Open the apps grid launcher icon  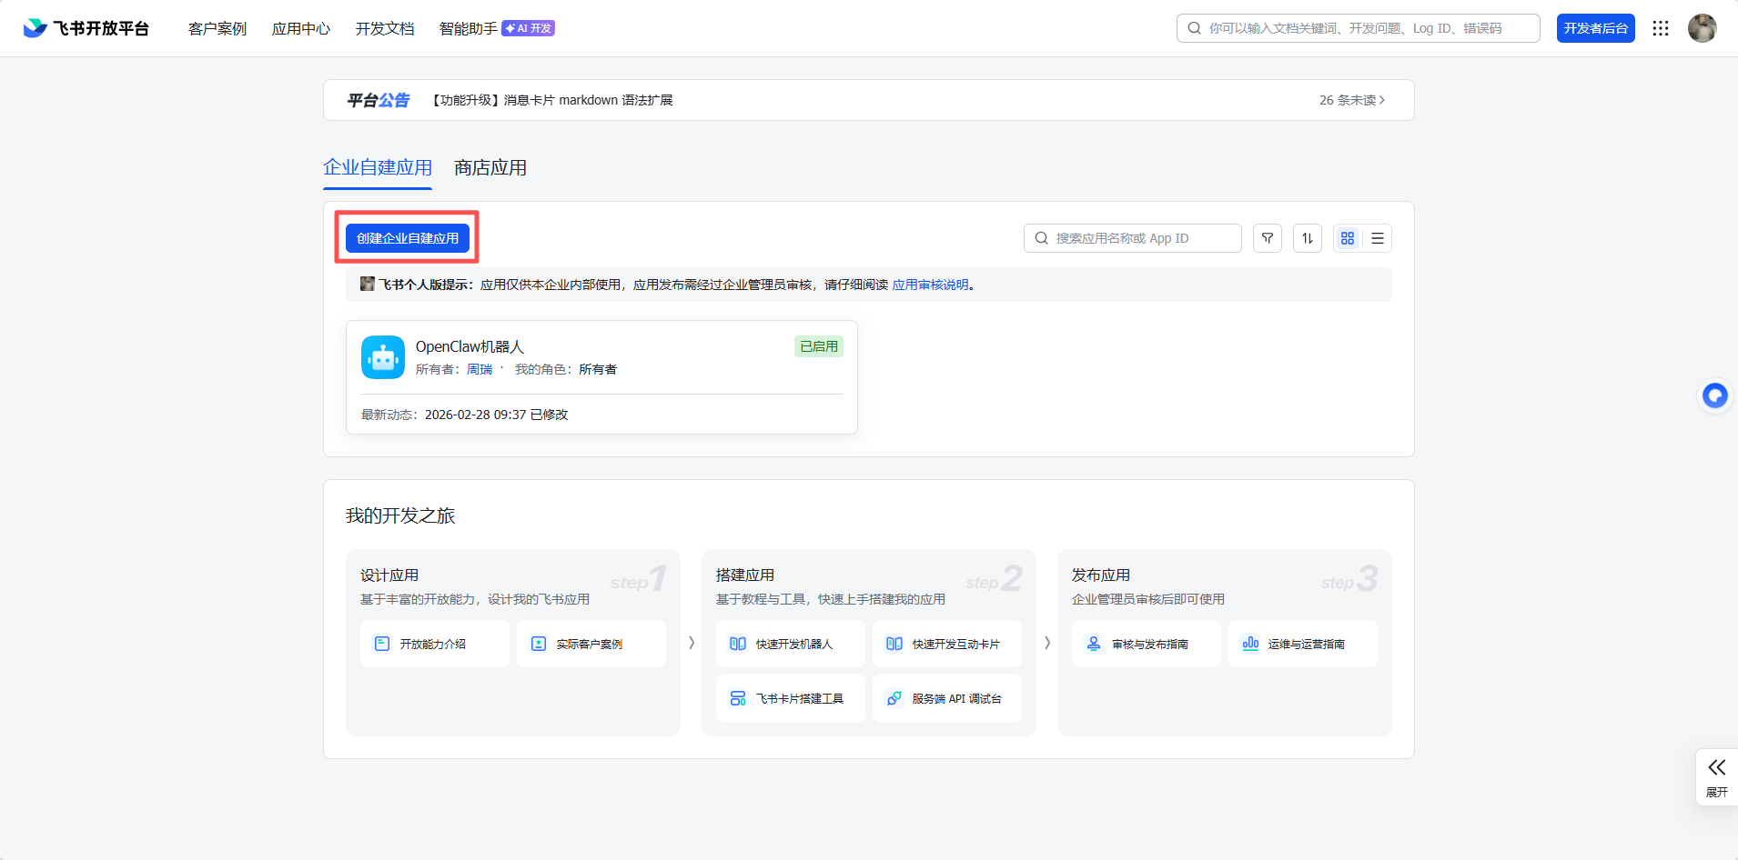[x=1661, y=28]
